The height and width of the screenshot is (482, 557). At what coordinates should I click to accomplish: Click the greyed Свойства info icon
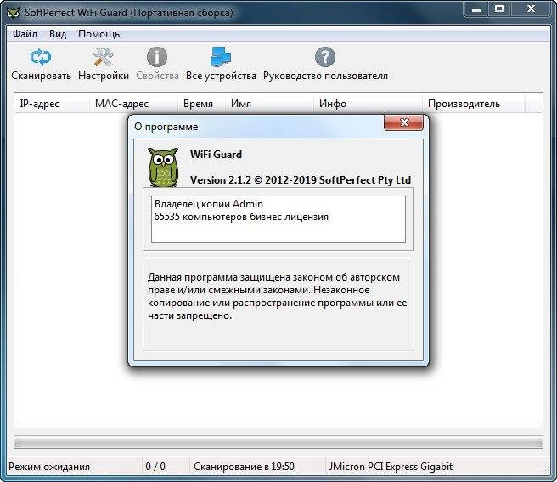click(156, 57)
